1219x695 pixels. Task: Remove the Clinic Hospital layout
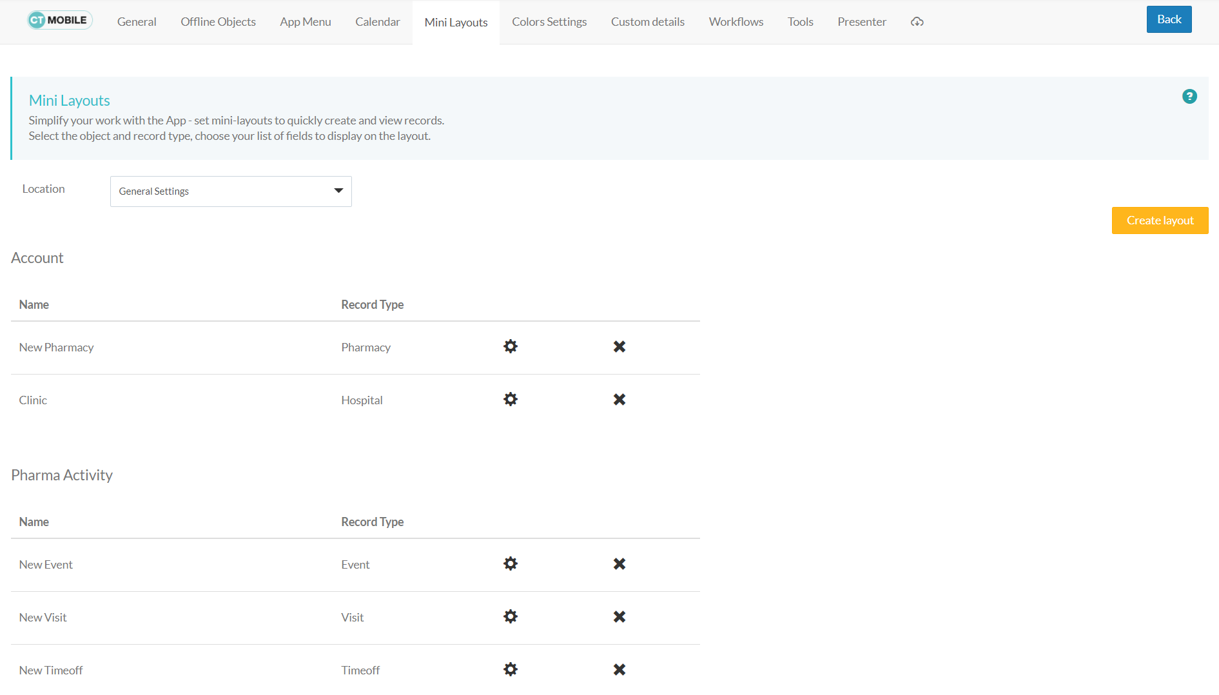(619, 399)
